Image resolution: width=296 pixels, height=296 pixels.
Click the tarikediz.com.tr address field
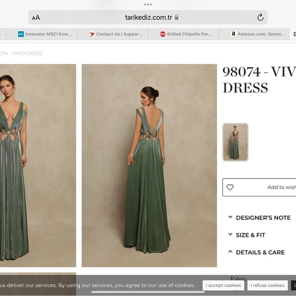(148, 17)
